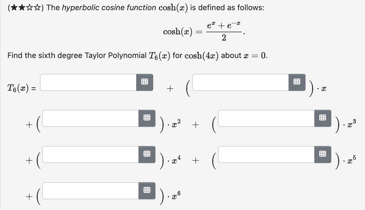
Task: Open the keypad for the x coefficient field
Action: [x=296, y=82]
